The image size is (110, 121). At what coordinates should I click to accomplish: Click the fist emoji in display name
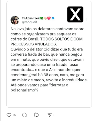[x=45, y=18]
